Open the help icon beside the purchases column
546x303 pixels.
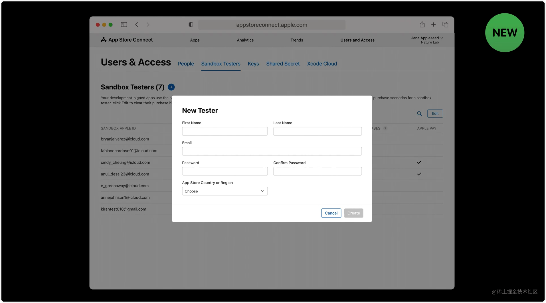coord(385,128)
